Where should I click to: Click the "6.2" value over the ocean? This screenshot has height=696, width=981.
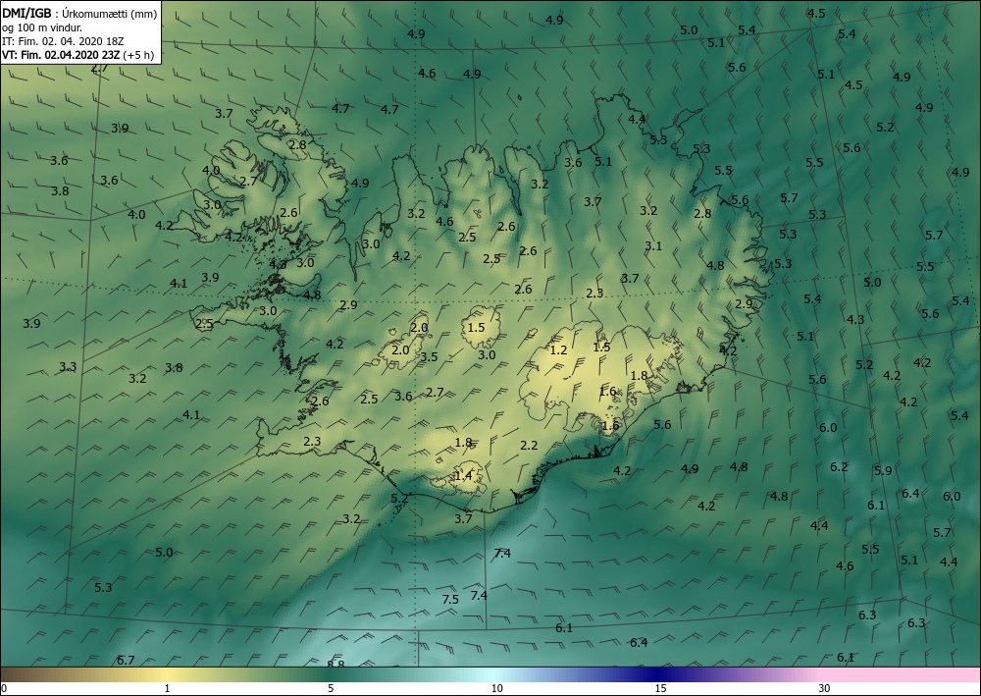839,466
